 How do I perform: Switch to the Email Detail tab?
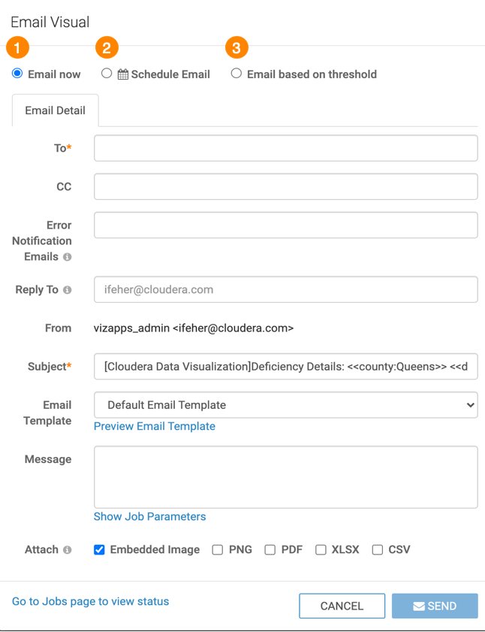pos(55,110)
